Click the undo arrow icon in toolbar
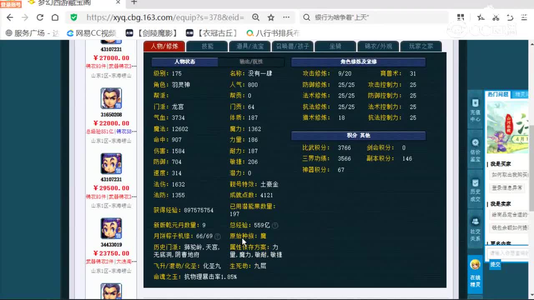 click(510, 17)
